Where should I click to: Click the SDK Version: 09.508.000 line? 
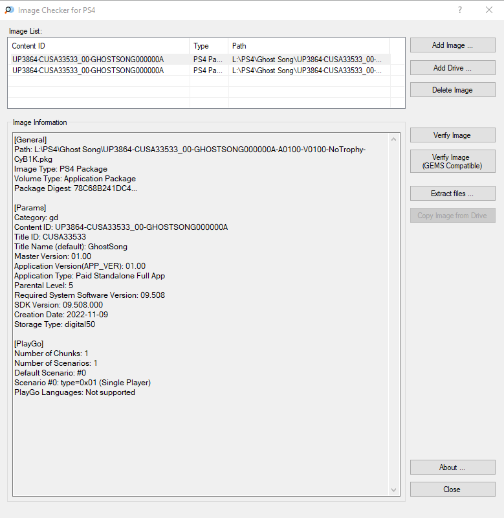(58, 305)
